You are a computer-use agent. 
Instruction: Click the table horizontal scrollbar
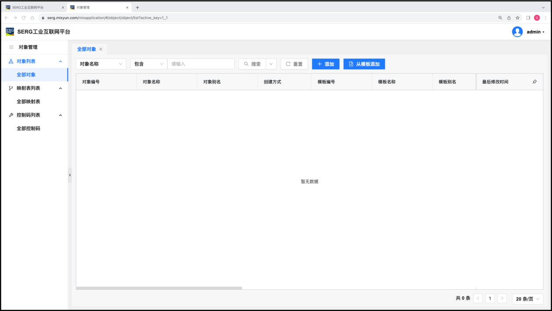[159, 288]
